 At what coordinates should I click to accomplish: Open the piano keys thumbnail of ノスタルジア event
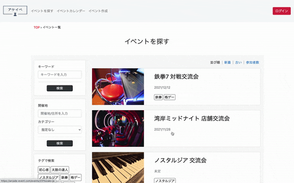click(118, 167)
